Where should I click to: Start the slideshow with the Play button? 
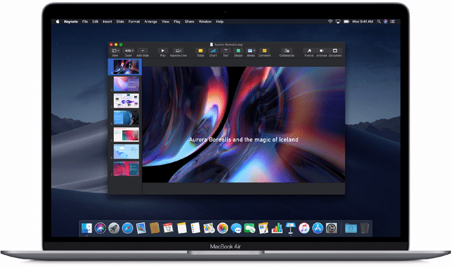[162, 51]
